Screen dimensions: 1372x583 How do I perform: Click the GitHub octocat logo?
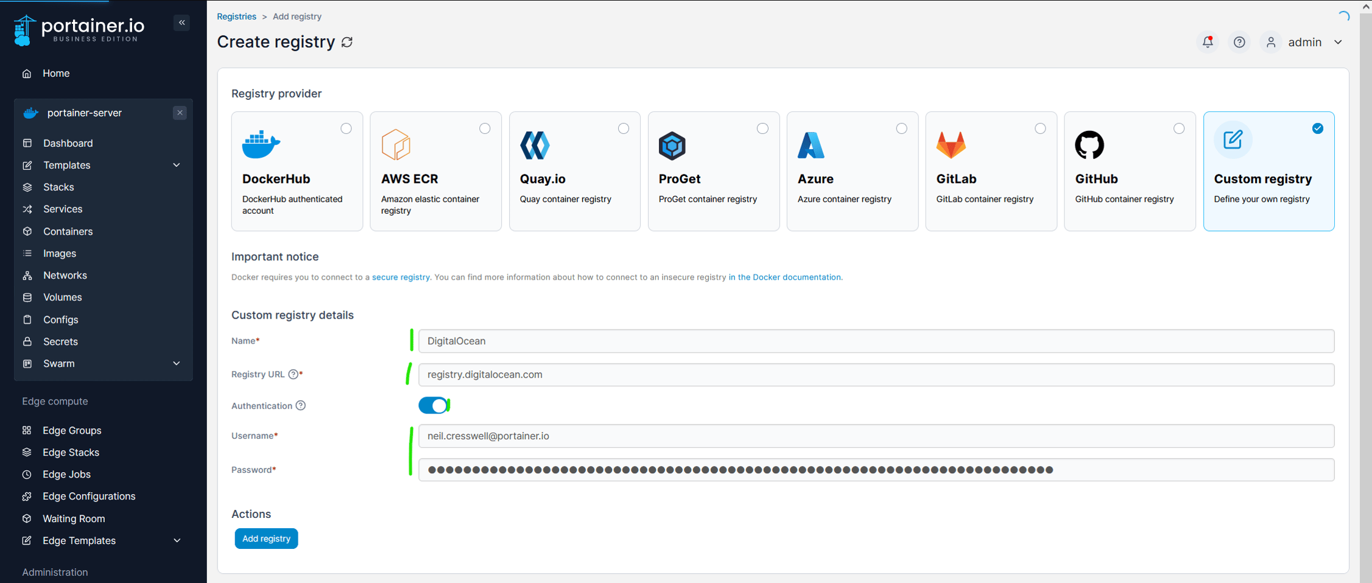coord(1089,145)
